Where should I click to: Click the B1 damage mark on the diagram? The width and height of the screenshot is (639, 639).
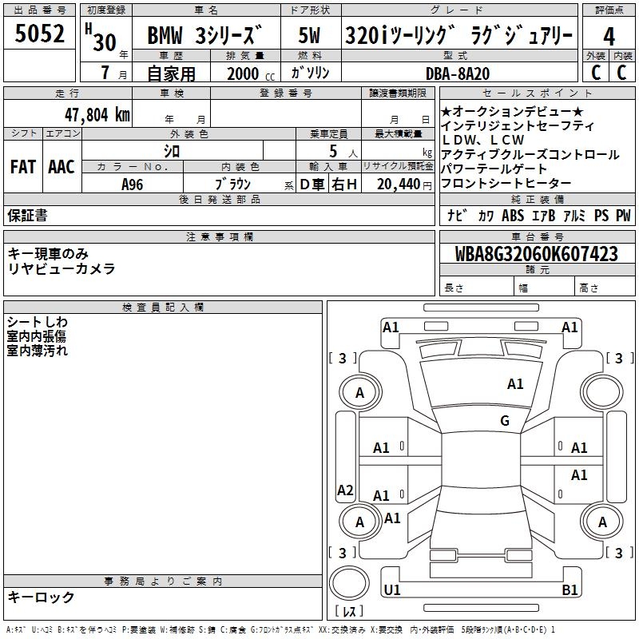tap(570, 590)
